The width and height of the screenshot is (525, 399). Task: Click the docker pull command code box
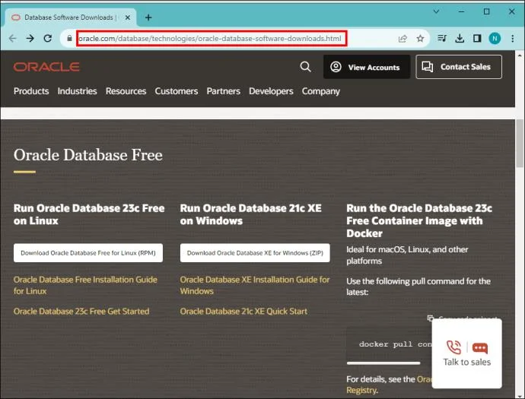click(x=390, y=344)
